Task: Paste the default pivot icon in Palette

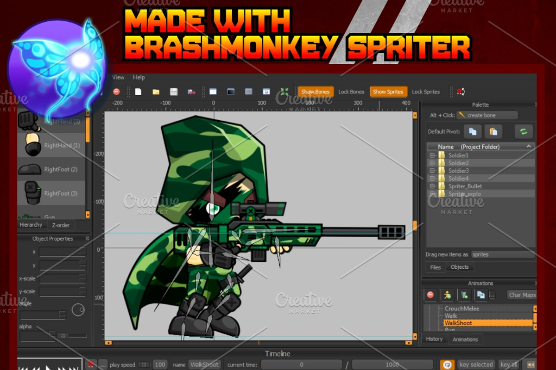Action: [x=493, y=132]
